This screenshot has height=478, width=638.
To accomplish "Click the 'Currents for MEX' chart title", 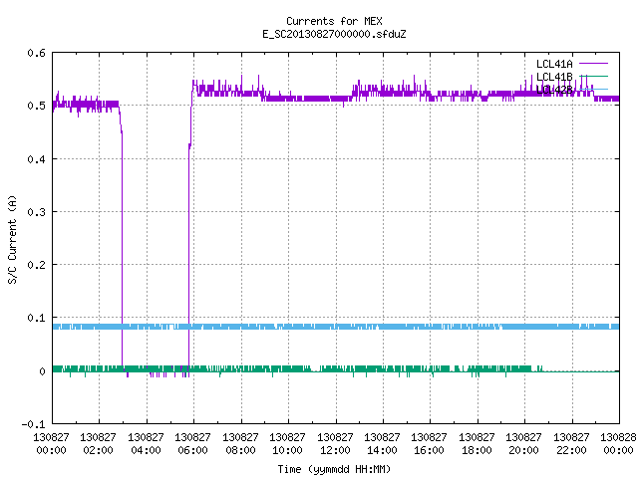I will 334,21.
